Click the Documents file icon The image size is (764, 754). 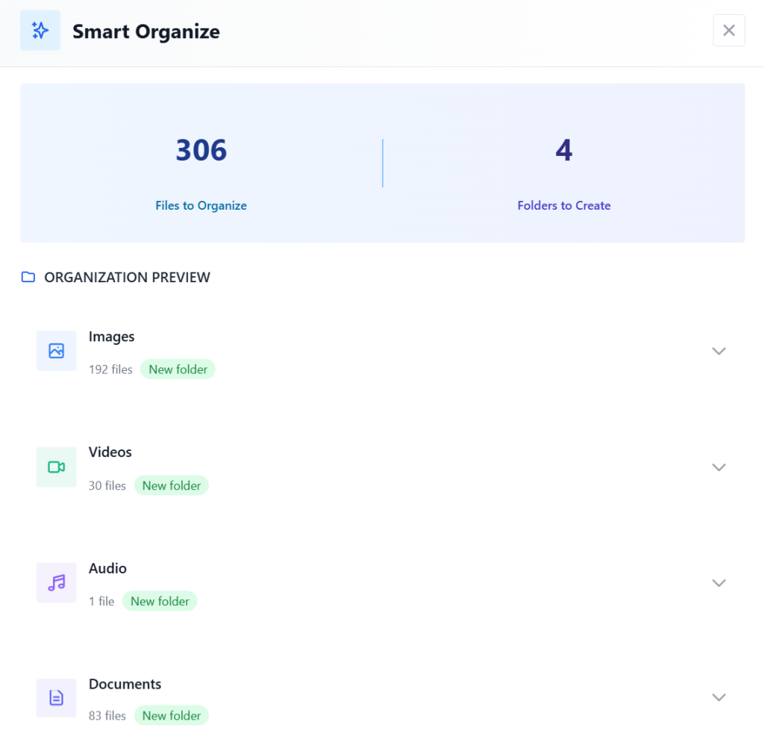[56, 698]
